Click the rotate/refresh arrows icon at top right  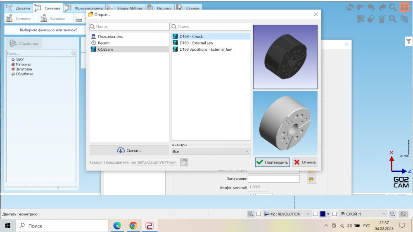click(x=350, y=7)
